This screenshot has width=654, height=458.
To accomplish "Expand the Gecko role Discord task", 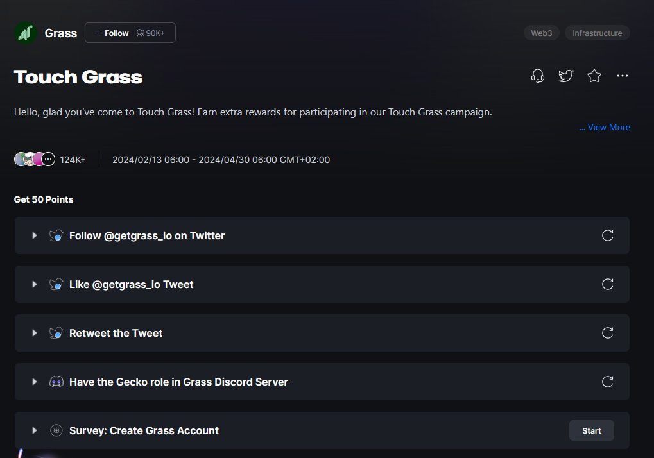I will pyautogui.click(x=35, y=382).
